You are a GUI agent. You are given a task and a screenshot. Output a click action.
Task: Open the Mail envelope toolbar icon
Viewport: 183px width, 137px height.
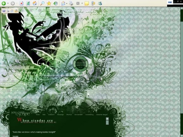[x=63, y=3]
